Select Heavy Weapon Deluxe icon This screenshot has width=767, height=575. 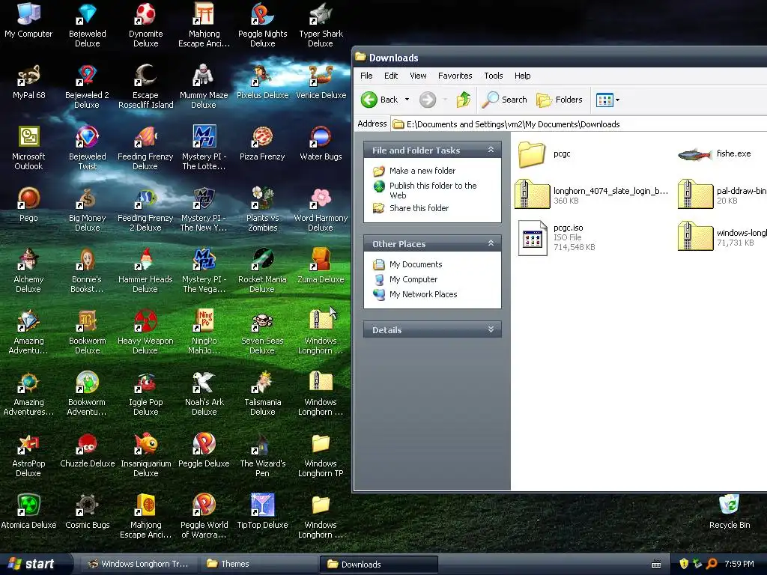coord(146,332)
